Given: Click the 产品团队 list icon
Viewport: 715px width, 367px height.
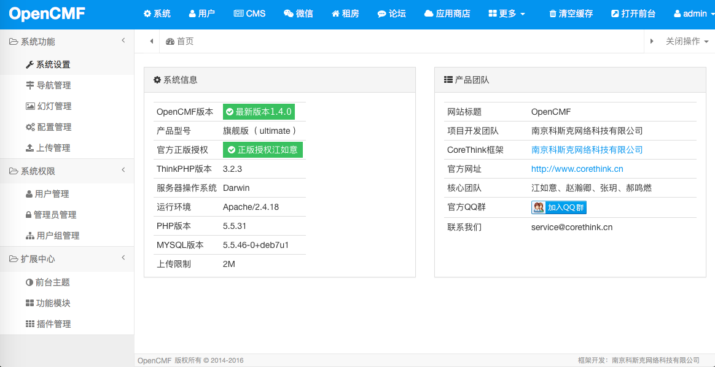Looking at the screenshot, I should 448,80.
